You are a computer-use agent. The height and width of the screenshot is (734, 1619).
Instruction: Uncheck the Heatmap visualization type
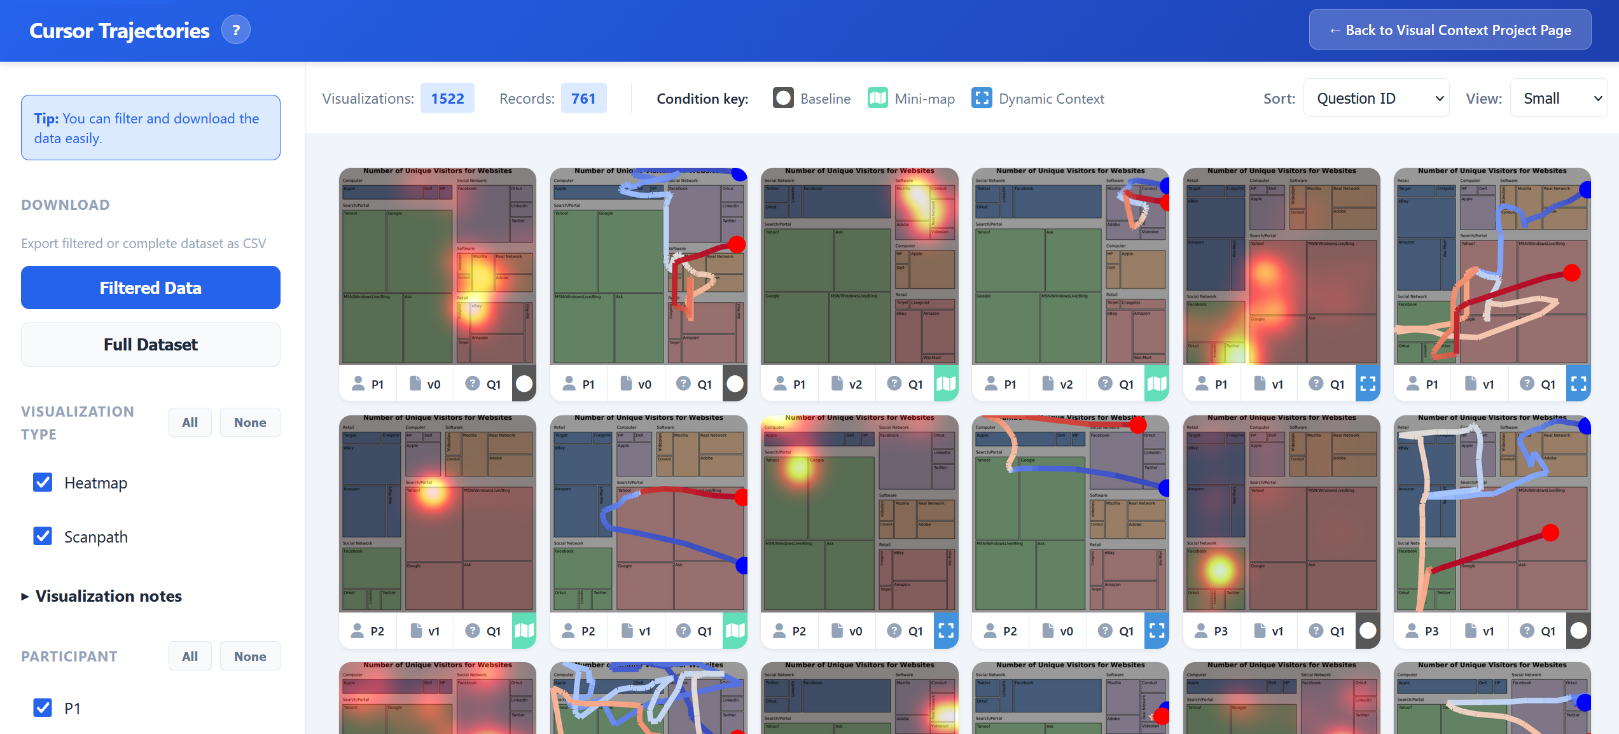(42, 482)
